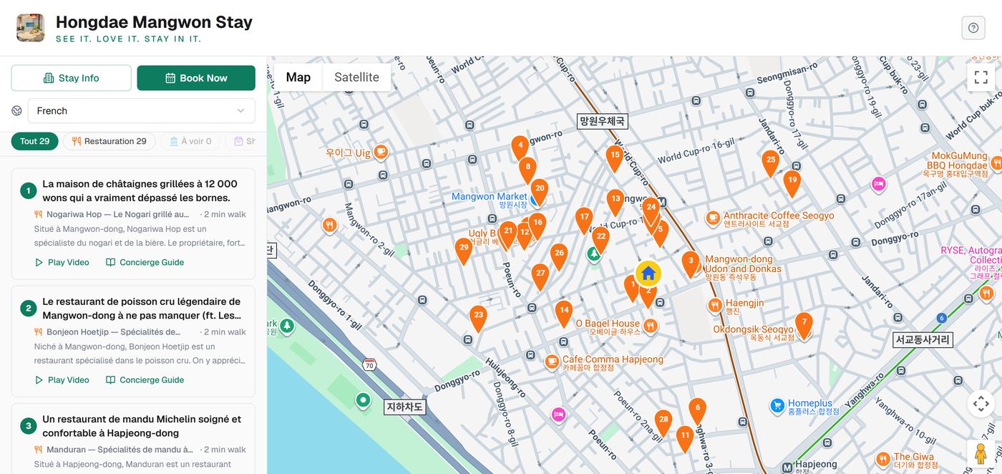Select map pin number 25
Image resolution: width=1002 pixels, height=474 pixels.
[x=771, y=163]
